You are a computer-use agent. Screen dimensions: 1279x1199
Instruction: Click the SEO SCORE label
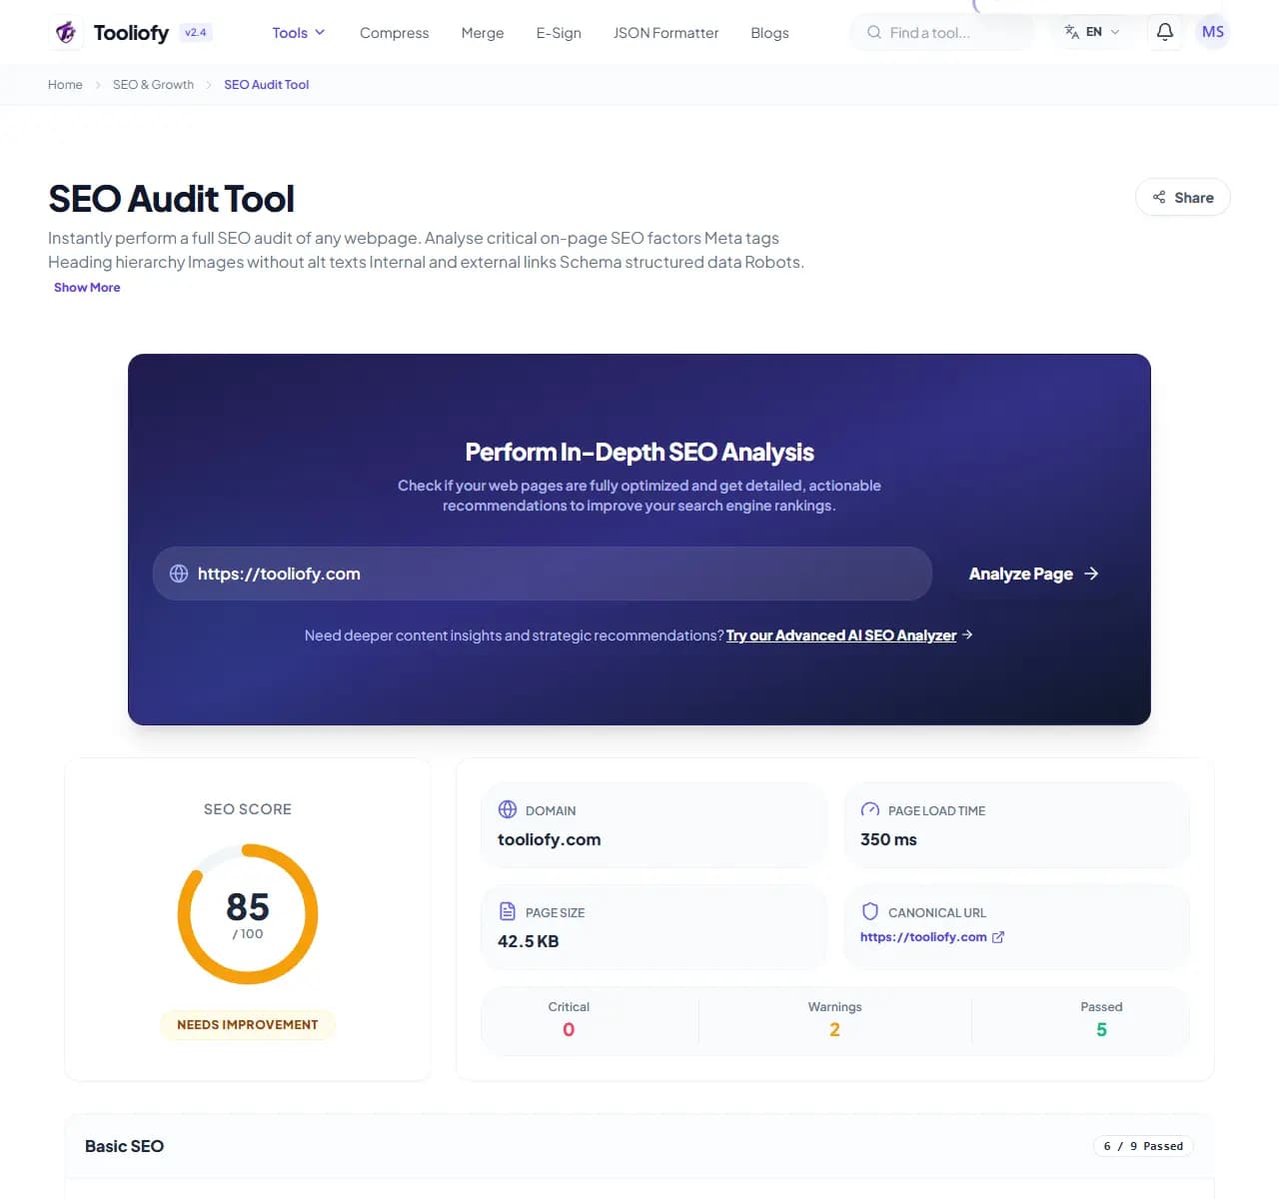point(248,809)
